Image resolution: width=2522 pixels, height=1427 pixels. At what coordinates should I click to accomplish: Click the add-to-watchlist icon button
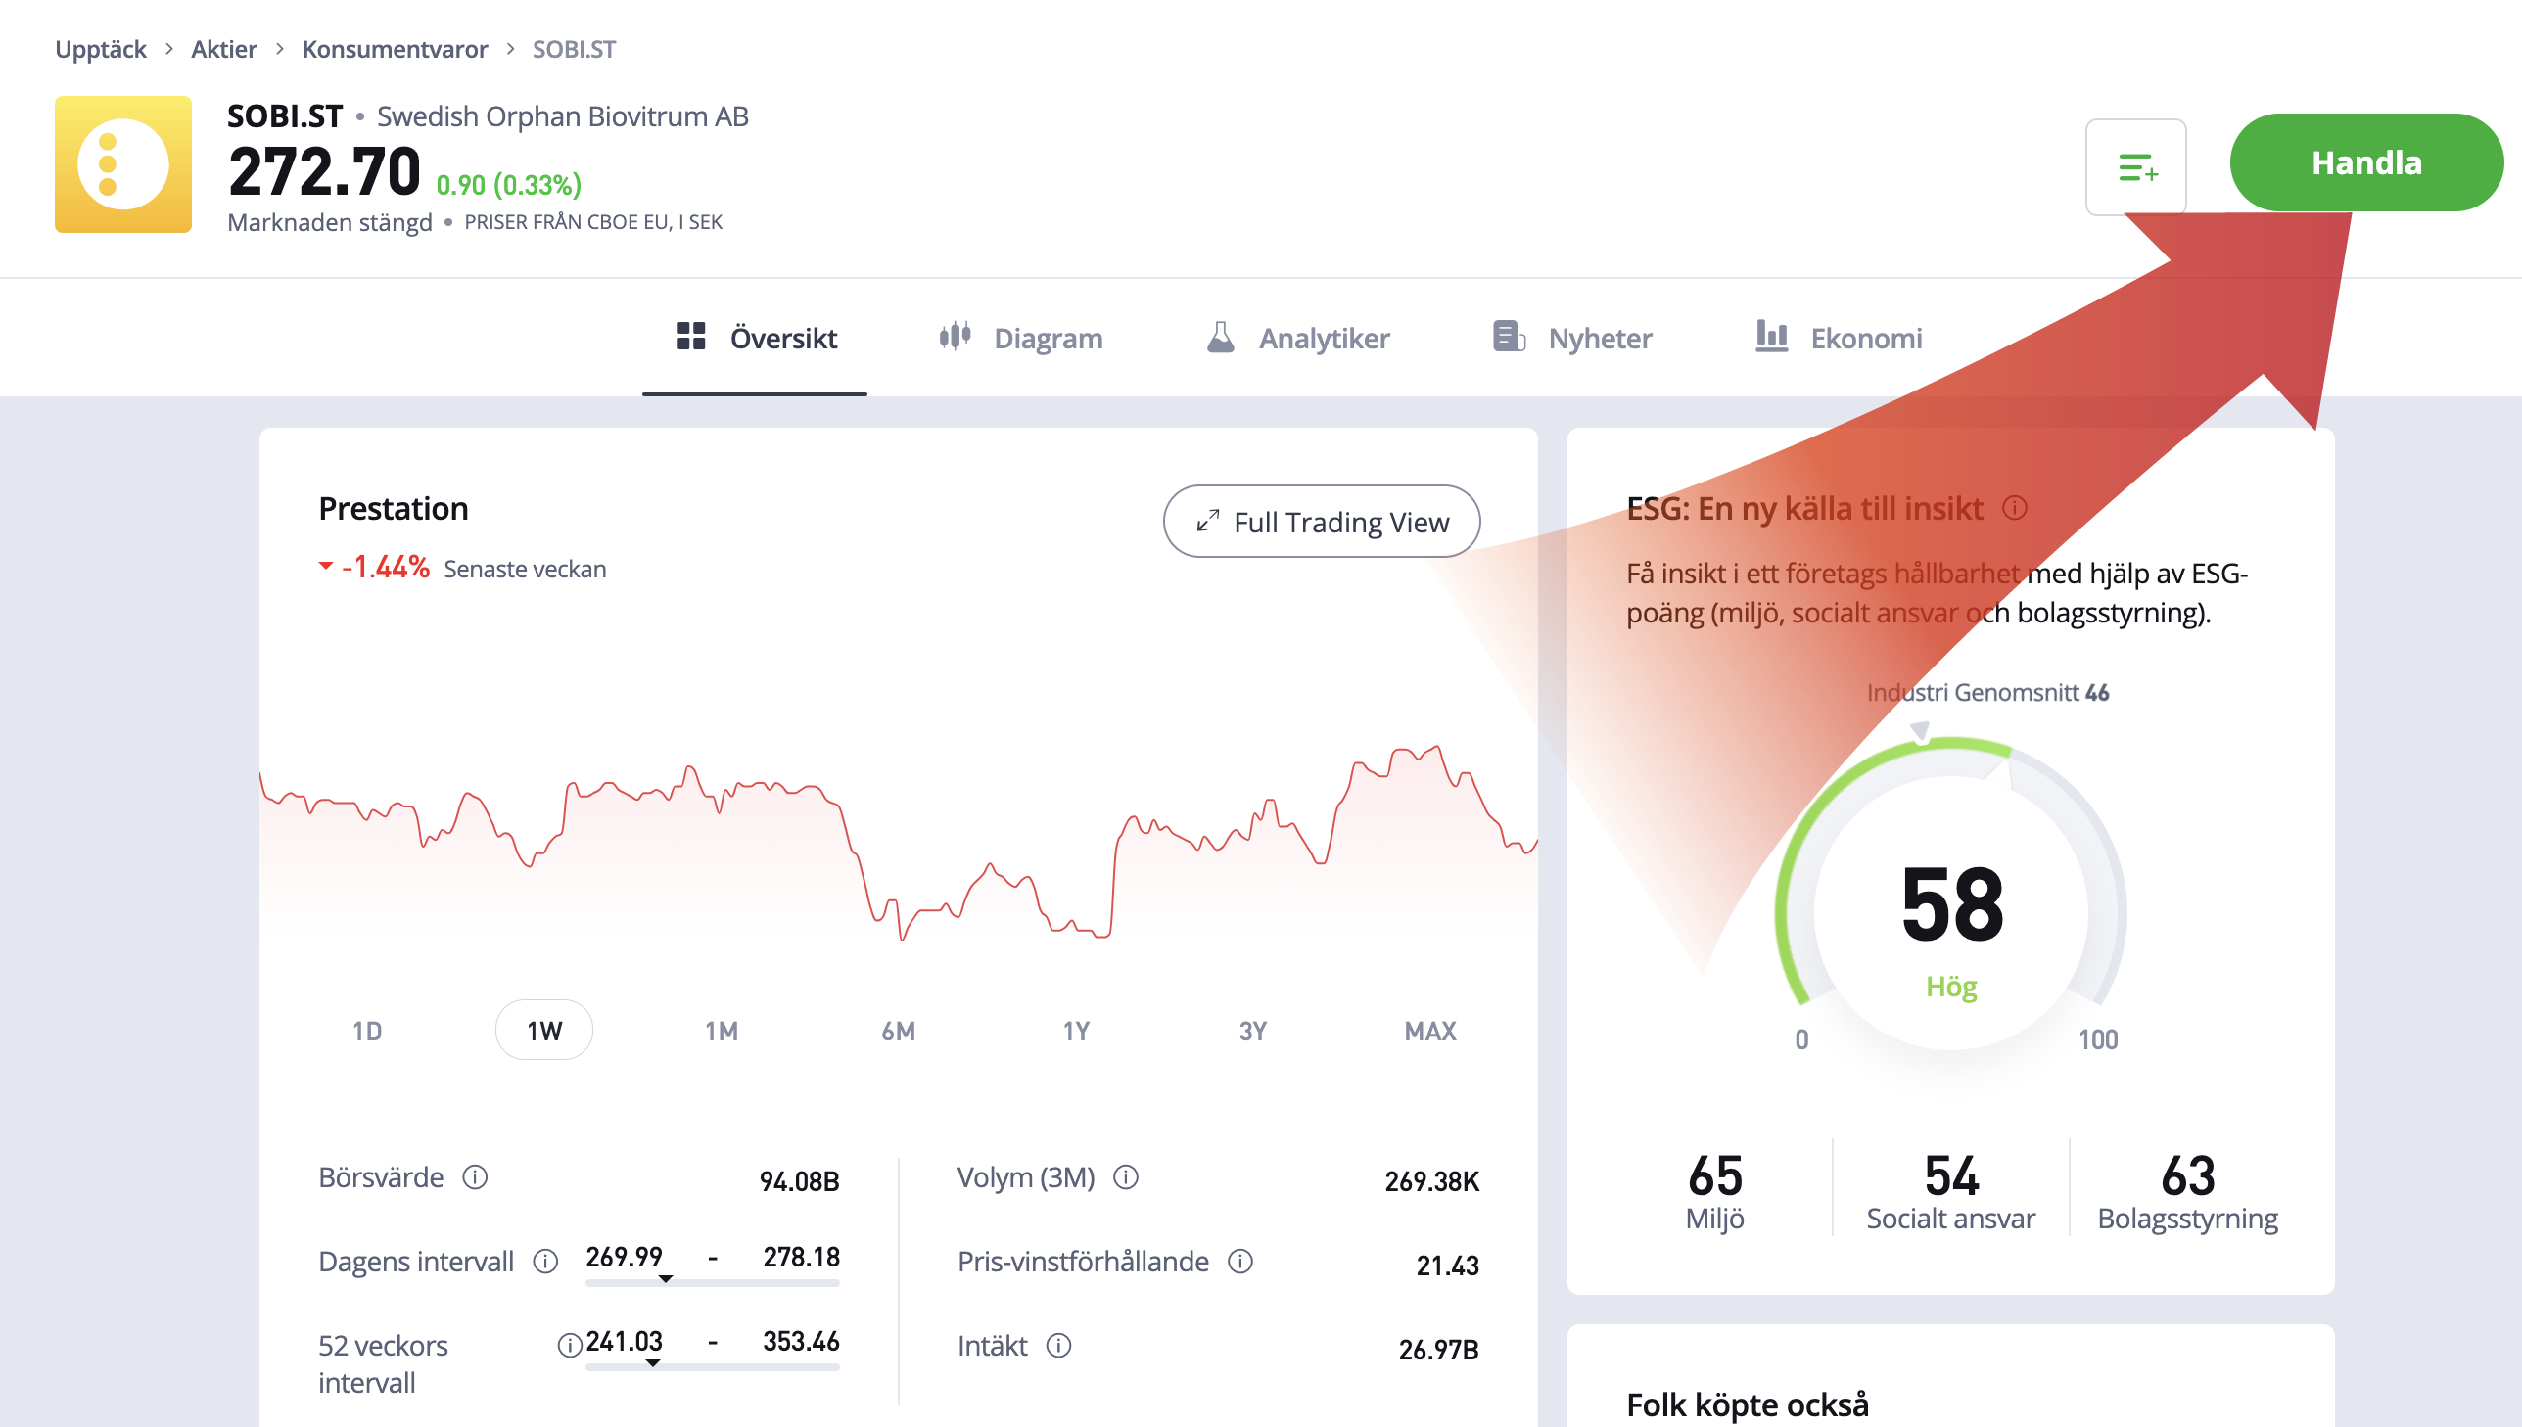click(x=2136, y=166)
